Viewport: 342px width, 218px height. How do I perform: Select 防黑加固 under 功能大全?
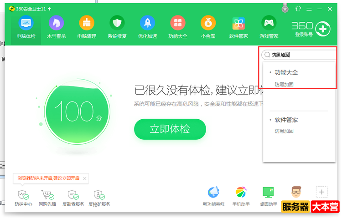click(284, 85)
